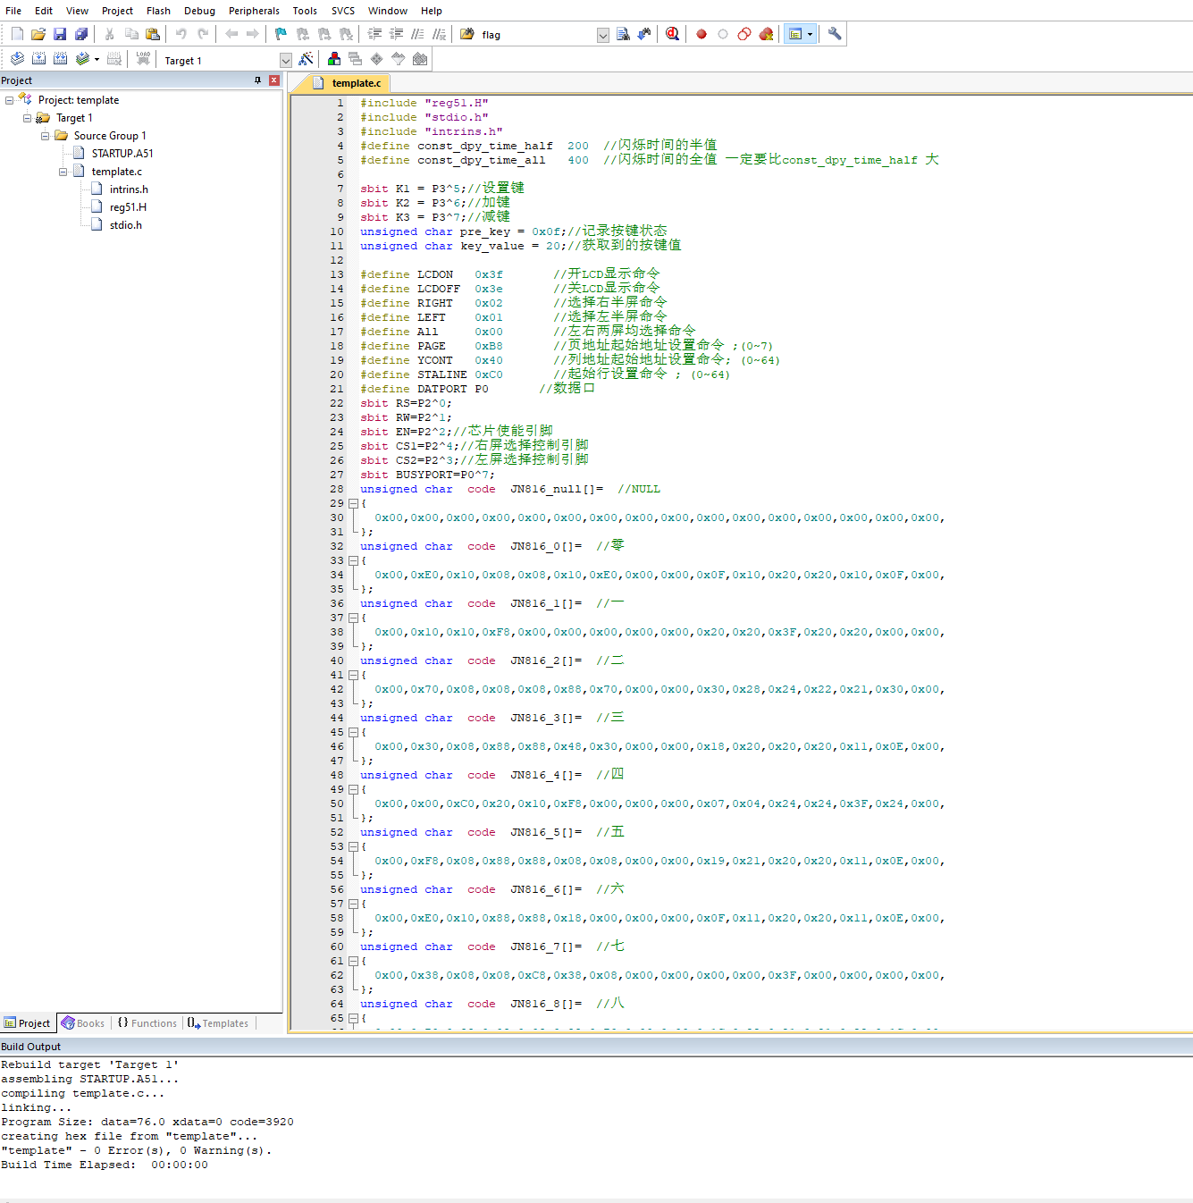The width and height of the screenshot is (1193, 1203).
Task: Download to flash with the LOAD icon
Action: coord(143,59)
